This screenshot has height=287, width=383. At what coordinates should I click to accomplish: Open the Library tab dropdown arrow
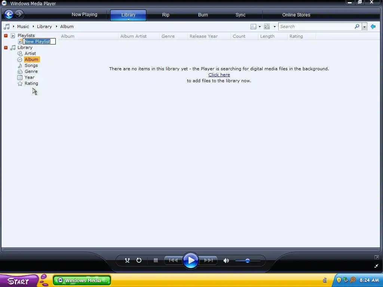coord(128,19)
